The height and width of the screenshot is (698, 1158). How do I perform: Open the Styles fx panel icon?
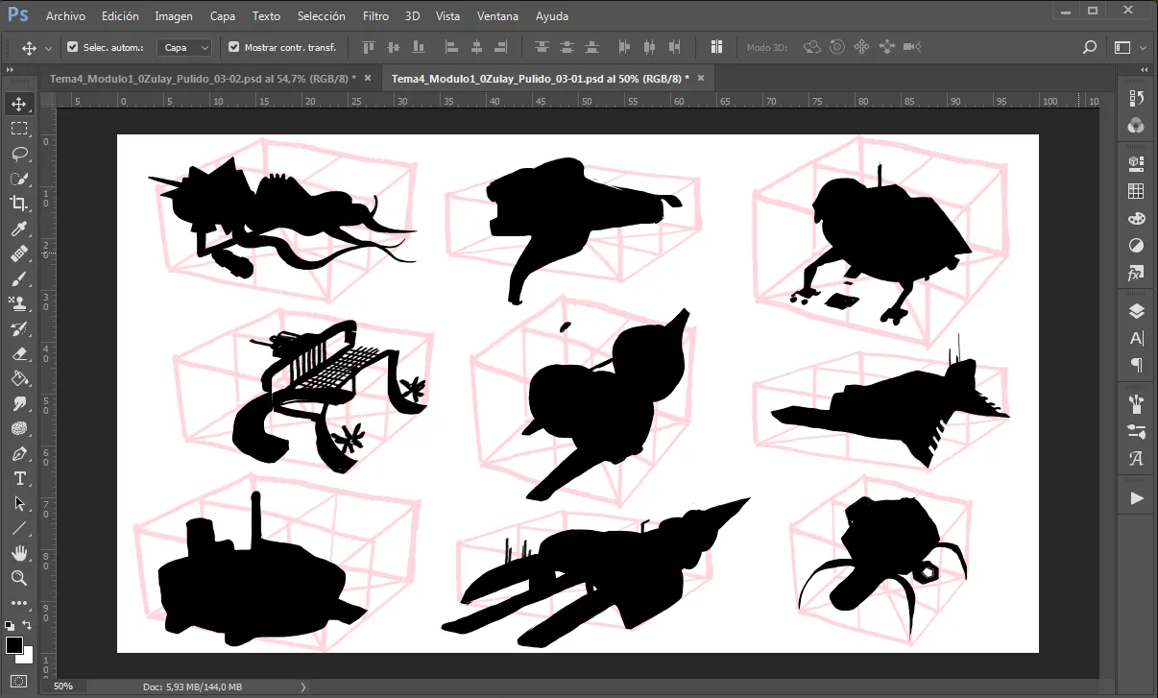pyautogui.click(x=1137, y=274)
